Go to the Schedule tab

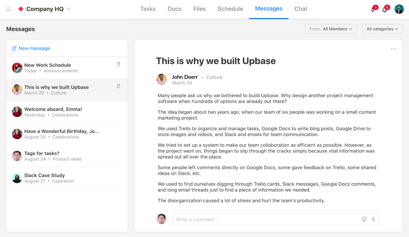click(x=230, y=9)
